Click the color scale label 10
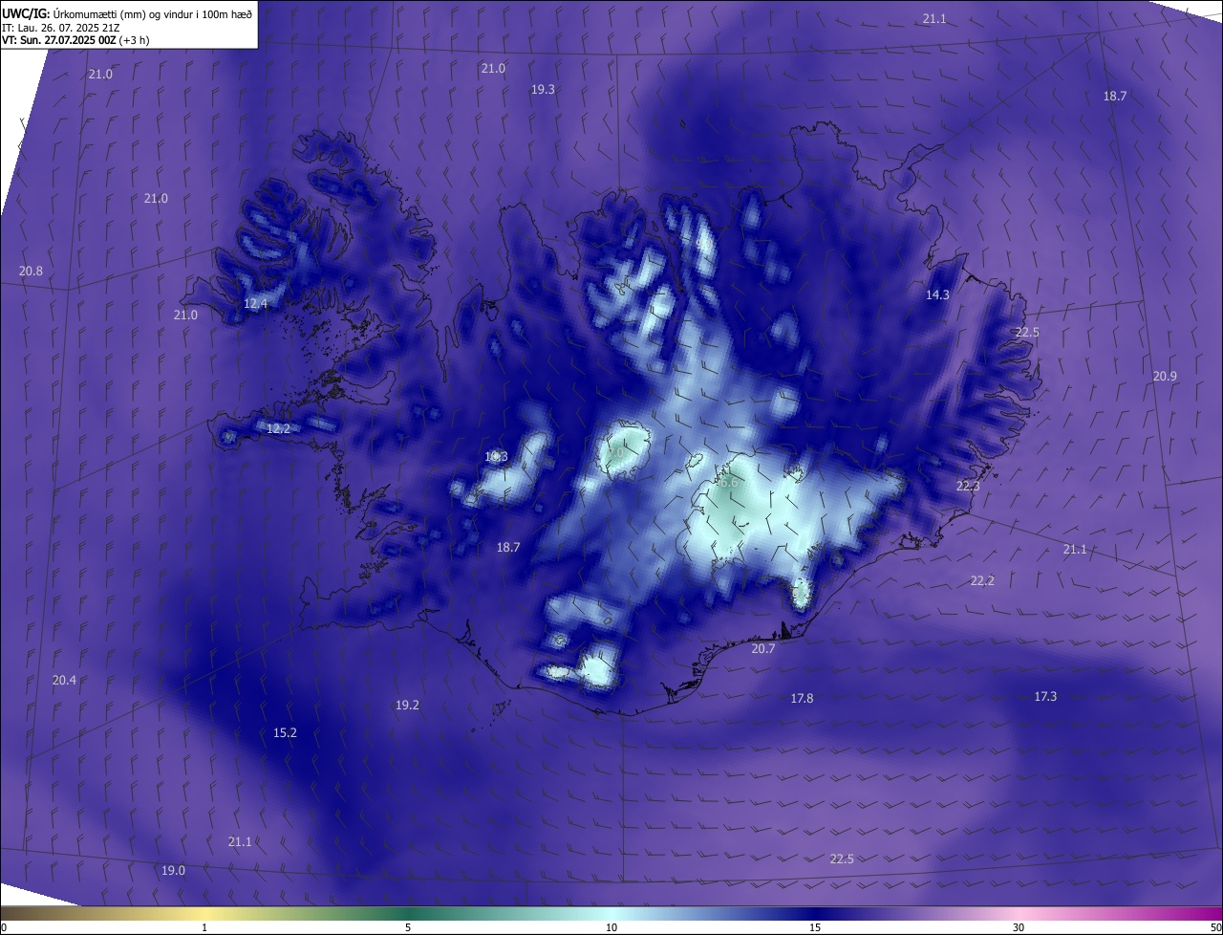This screenshot has height=935, width=1223. (611, 927)
